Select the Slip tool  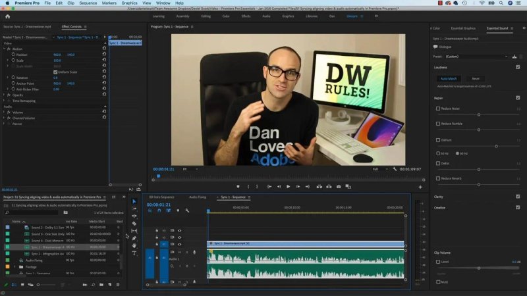tap(134, 231)
